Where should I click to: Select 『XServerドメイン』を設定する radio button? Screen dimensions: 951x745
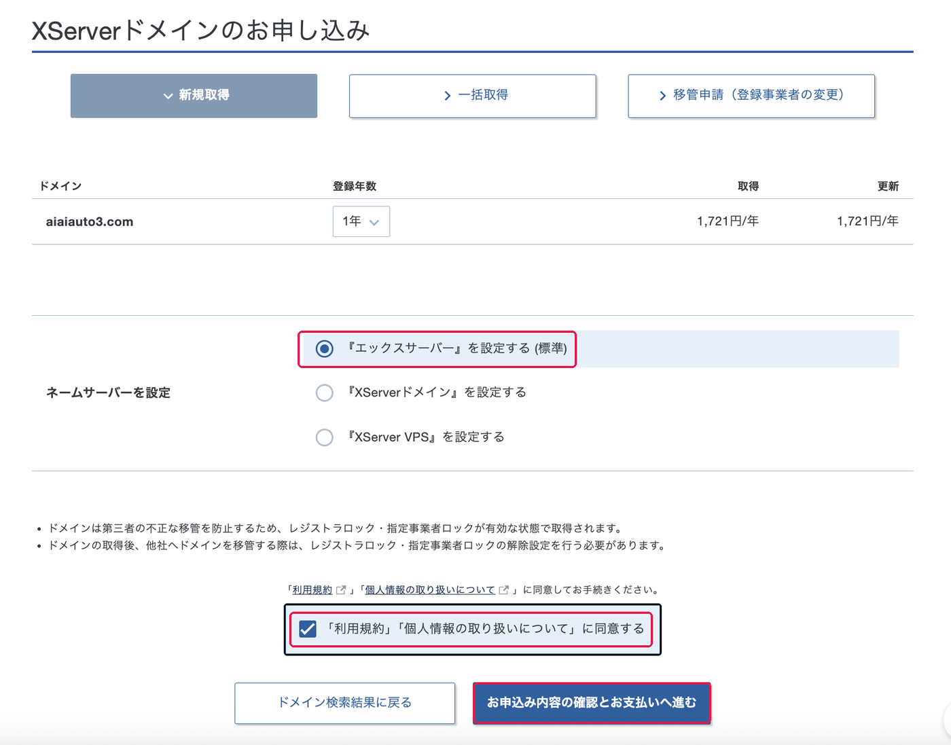(325, 393)
